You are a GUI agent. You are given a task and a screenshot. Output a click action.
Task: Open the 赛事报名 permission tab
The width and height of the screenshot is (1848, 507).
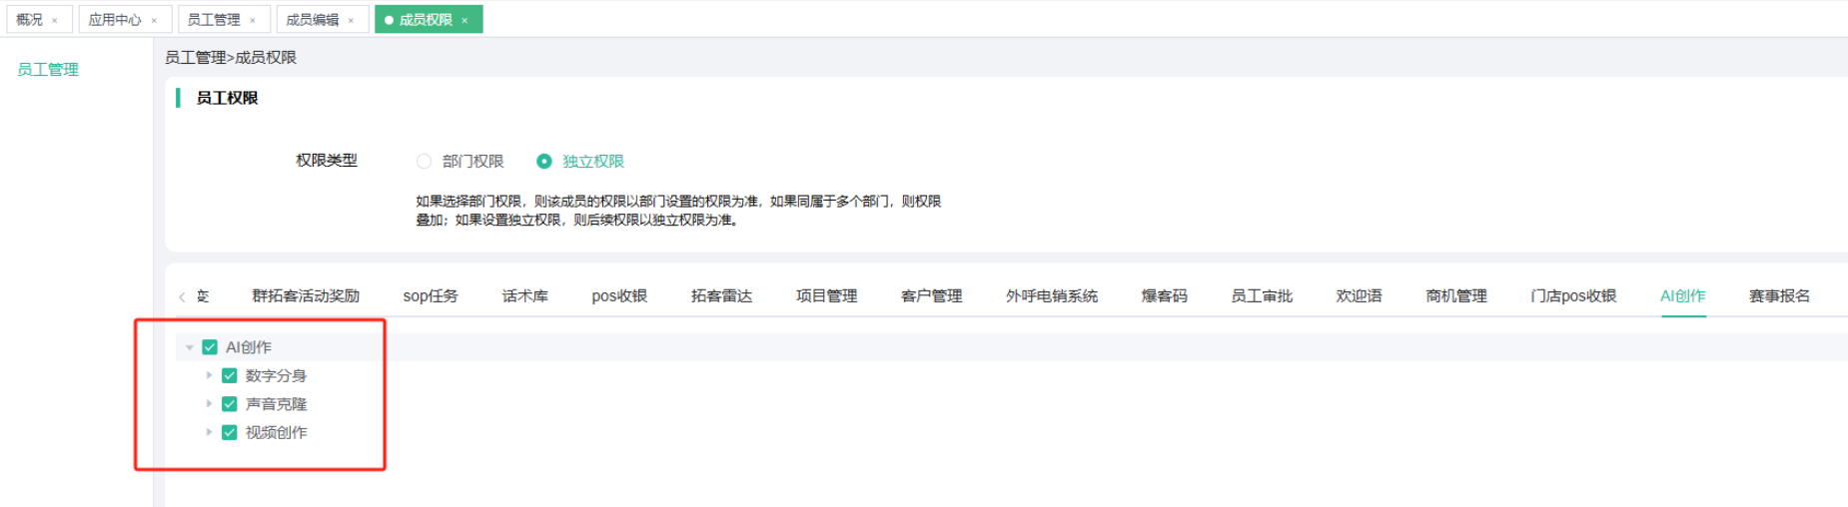point(1779,296)
